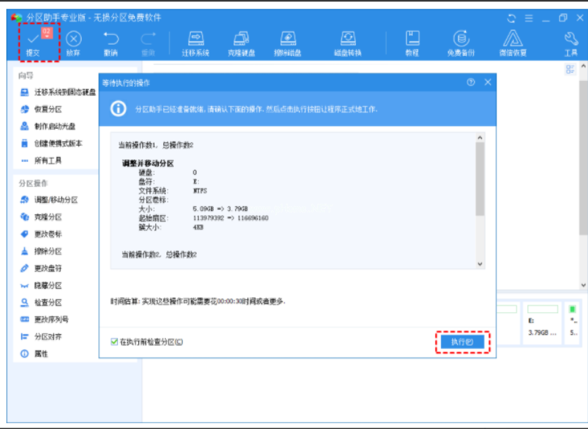Click the help question mark in dialog
The image size is (588, 429).
[x=471, y=82]
